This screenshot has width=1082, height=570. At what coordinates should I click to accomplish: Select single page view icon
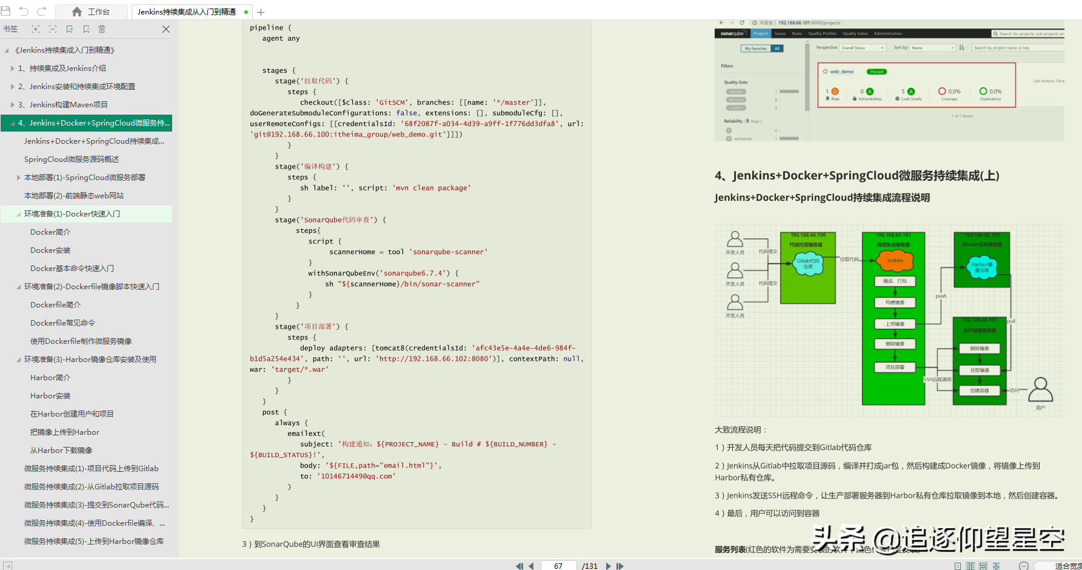[x=958, y=566]
